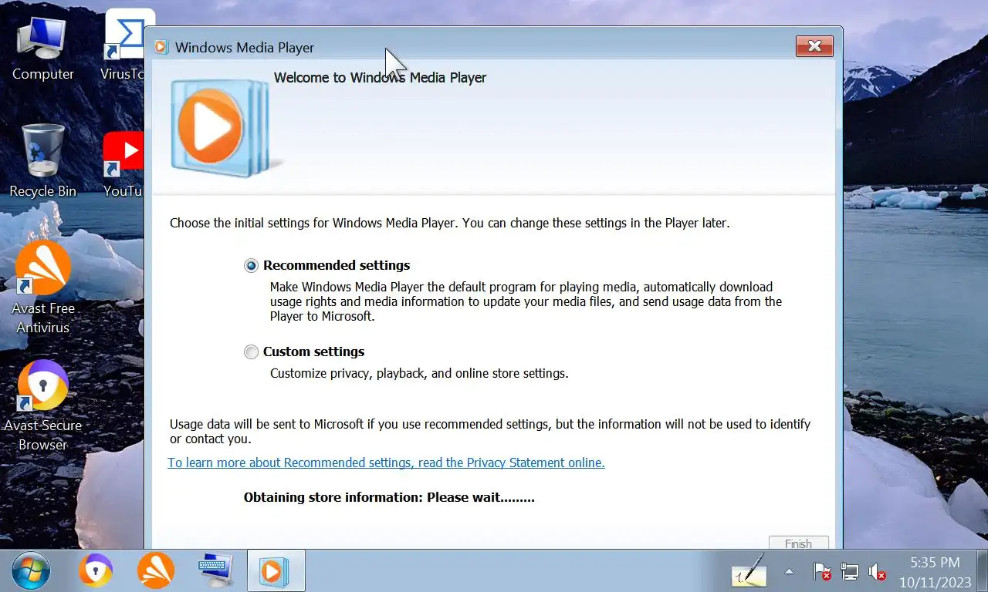Launch Avast Secure Browser desktop shortcut

[43, 405]
